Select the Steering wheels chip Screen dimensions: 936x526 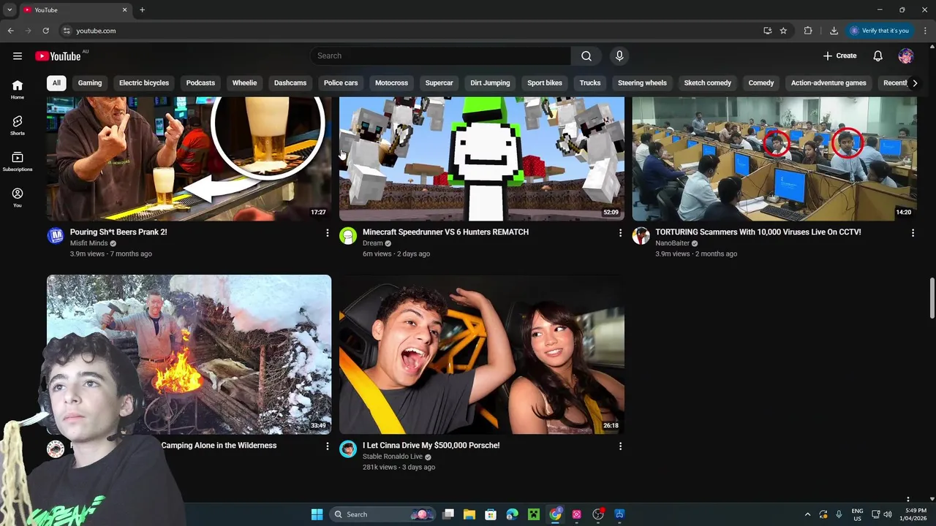point(642,83)
